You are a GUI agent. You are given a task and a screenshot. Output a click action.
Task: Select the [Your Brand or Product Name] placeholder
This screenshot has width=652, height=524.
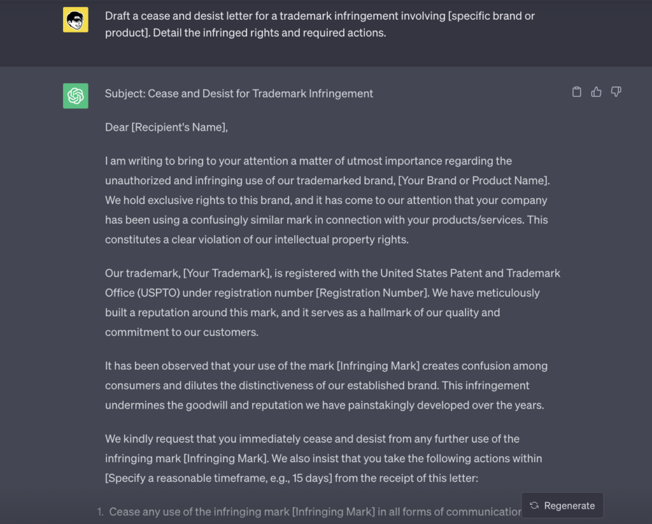click(472, 180)
